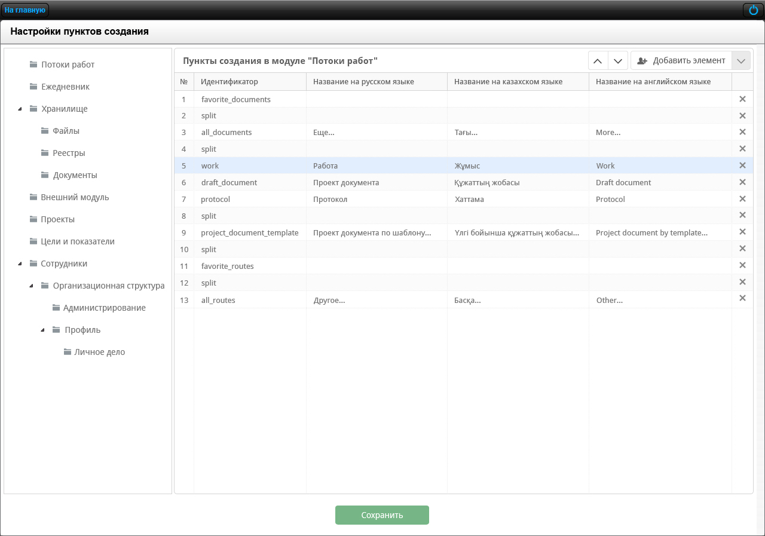The height and width of the screenshot is (536, 765).
Task: Click Название на английском языке column header
Action: tap(660, 82)
